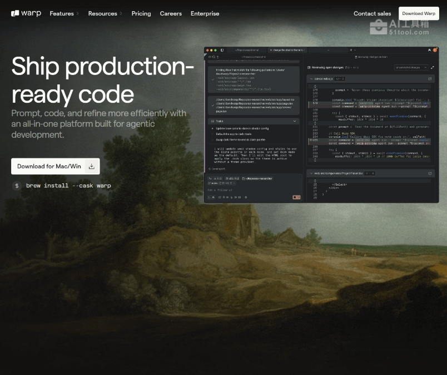Click the orange stop button in the input bar
The width and height of the screenshot is (447, 375).
coord(296,197)
